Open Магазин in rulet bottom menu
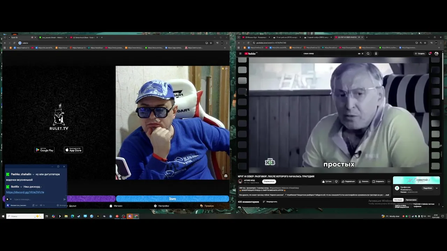The width and height of the screenshot is (447, 251). point(116,206)
